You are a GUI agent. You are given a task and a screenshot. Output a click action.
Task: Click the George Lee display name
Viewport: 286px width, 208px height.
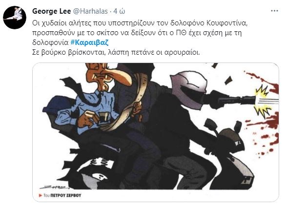[x=51, y=11]
